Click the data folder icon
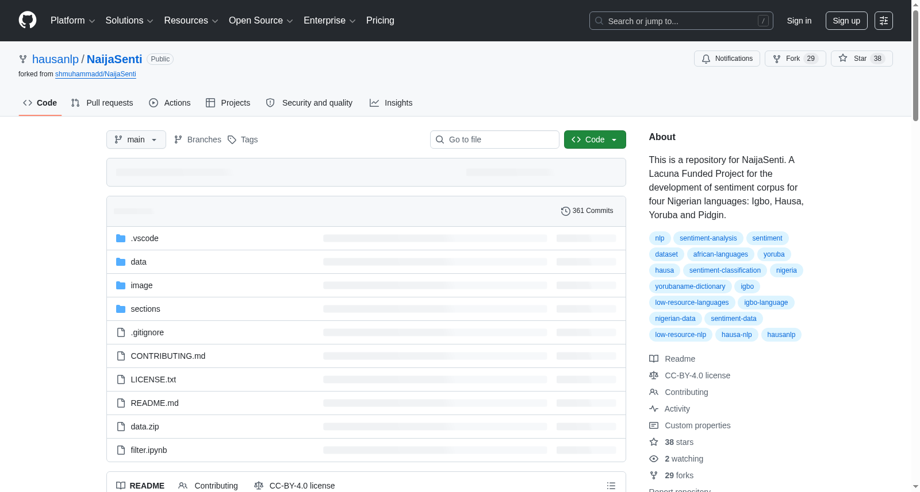This screenshot has width=920, height=492. 121,262
